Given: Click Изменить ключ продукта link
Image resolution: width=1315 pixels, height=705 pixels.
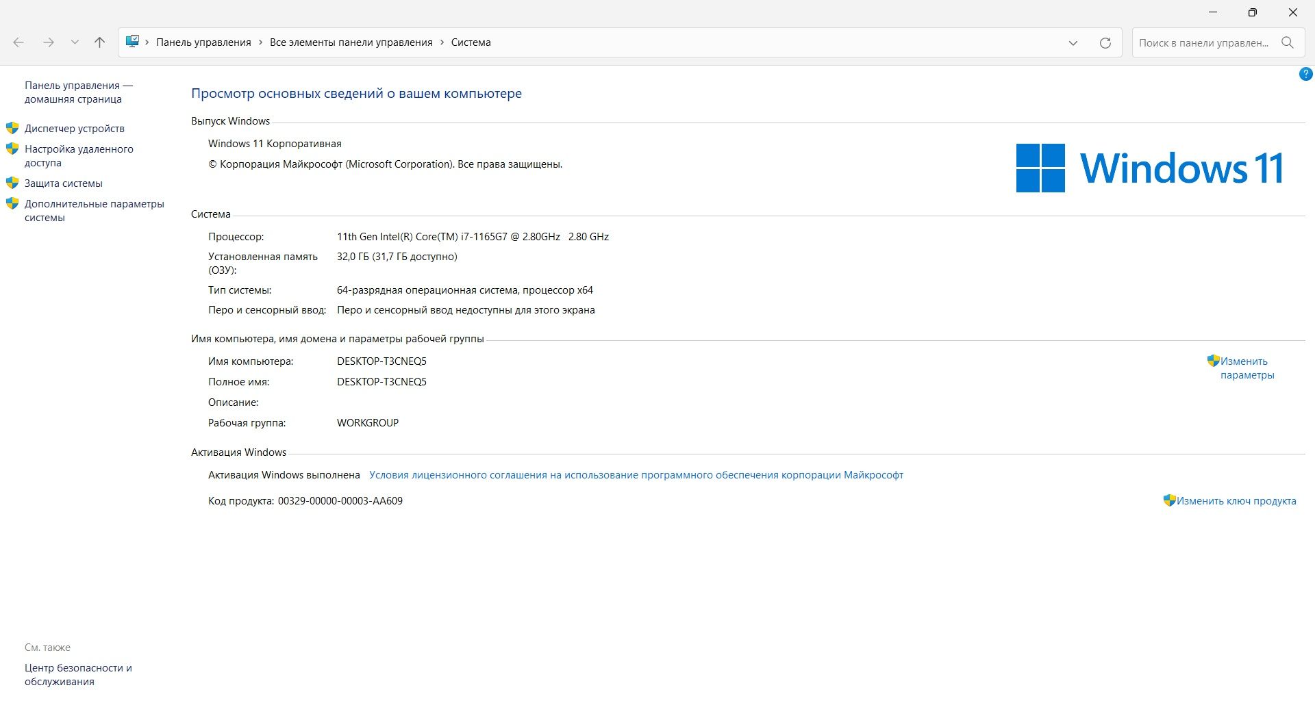Looking at the screenshot, I should 1236,501.
